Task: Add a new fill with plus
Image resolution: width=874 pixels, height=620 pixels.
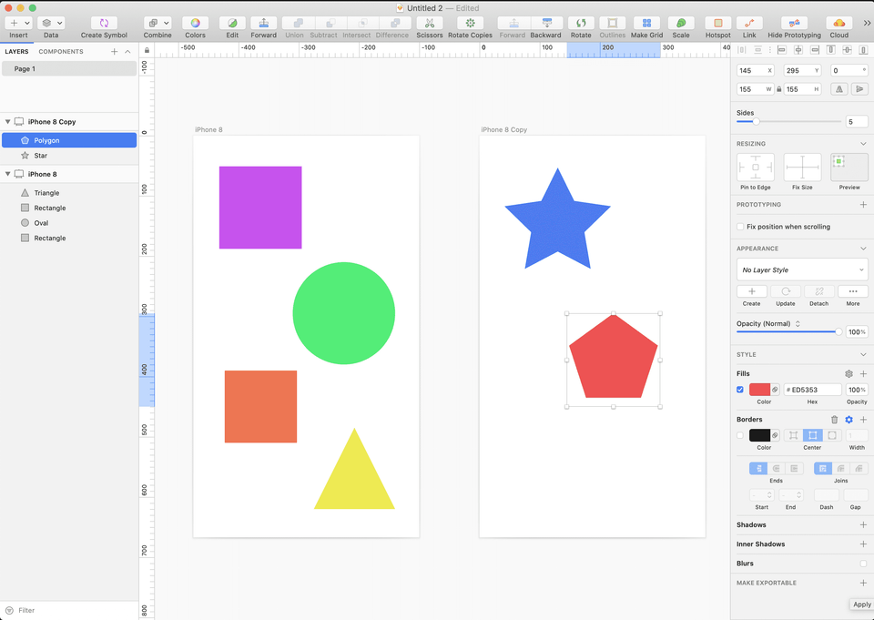Action: coord(863,374)
